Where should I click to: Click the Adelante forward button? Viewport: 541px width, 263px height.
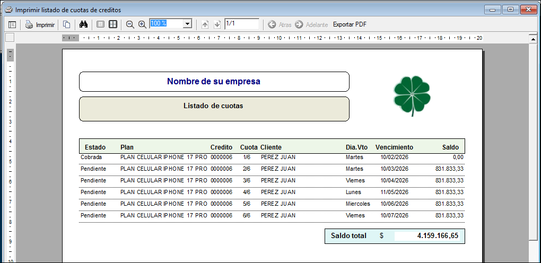click(311, 24)
